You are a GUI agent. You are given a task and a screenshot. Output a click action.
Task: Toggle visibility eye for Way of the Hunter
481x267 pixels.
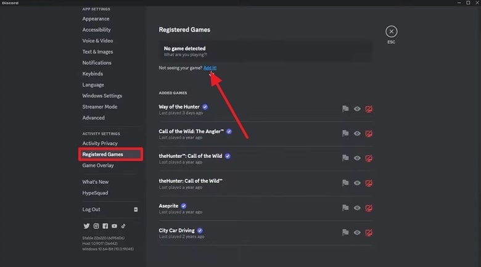point(357,109)
